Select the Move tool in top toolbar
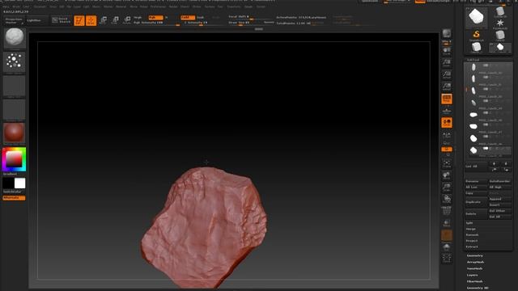Screen dimensions: 518x291 (x=103, y=20)
